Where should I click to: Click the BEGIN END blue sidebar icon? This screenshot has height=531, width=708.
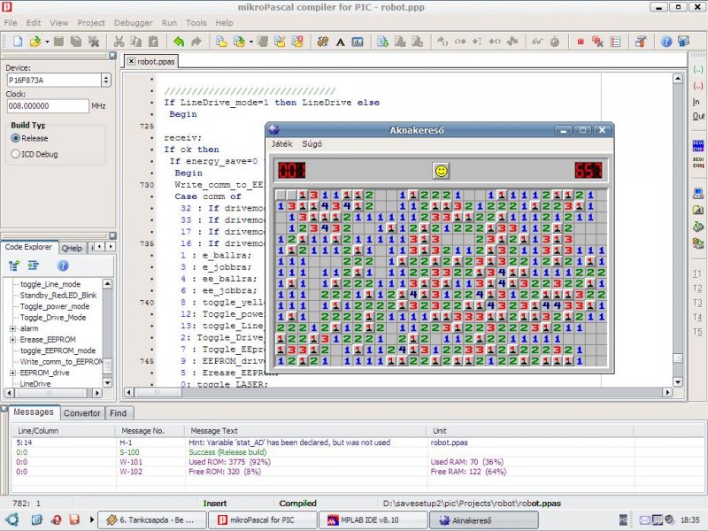(698, 146)
